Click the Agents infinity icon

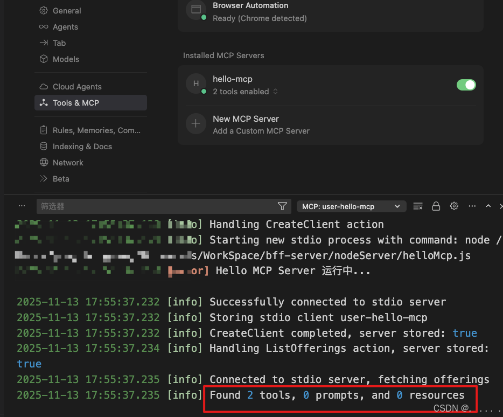click(x=44, y=26)
